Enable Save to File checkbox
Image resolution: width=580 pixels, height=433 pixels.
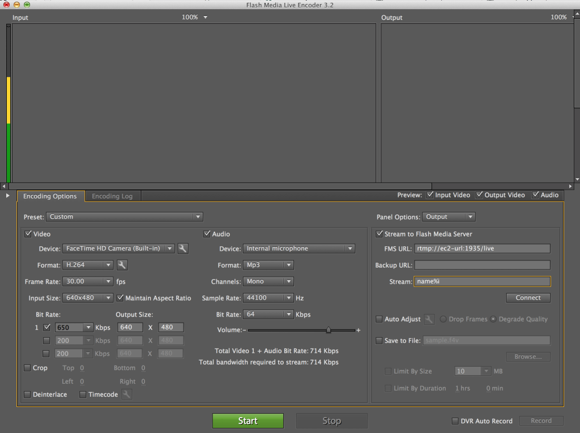click(379, 341)
